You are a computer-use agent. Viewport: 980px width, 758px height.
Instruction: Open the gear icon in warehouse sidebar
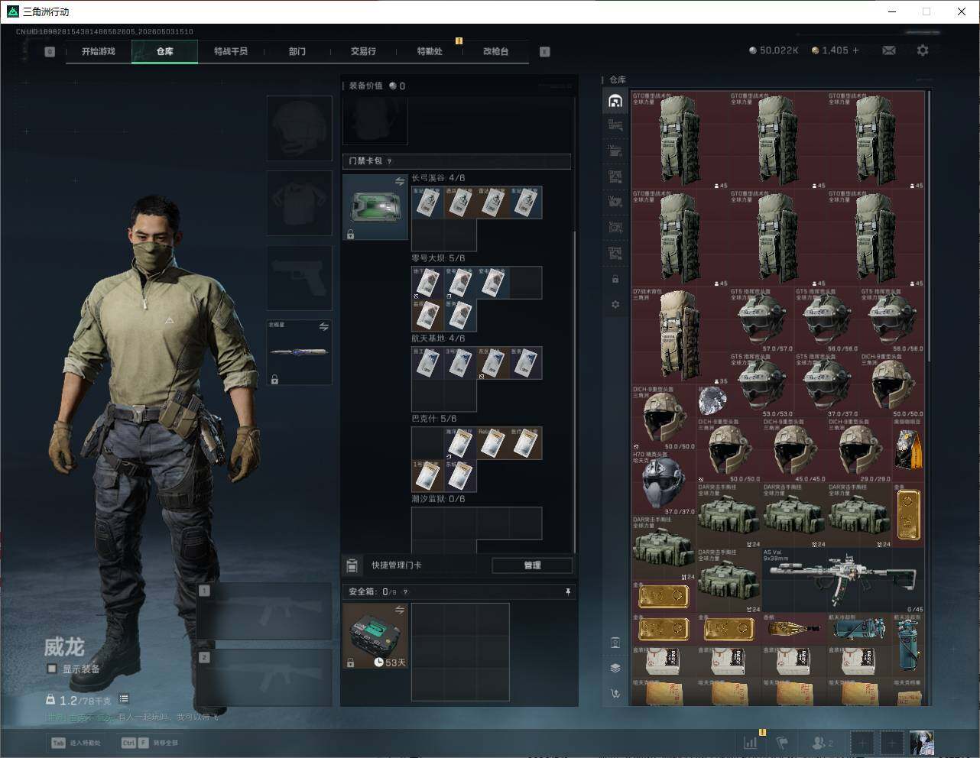click(615, 304)
